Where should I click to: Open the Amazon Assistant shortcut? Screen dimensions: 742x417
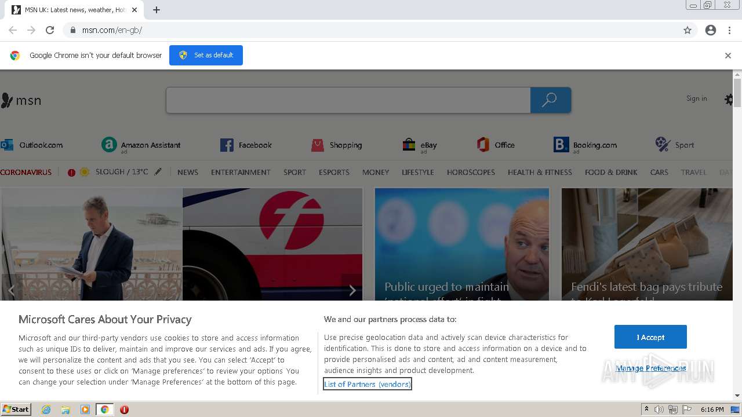click(x=141, y=145)
